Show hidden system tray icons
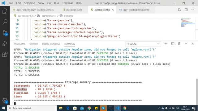The height and width of the screenshot is (111, 198). coord(159,108)
